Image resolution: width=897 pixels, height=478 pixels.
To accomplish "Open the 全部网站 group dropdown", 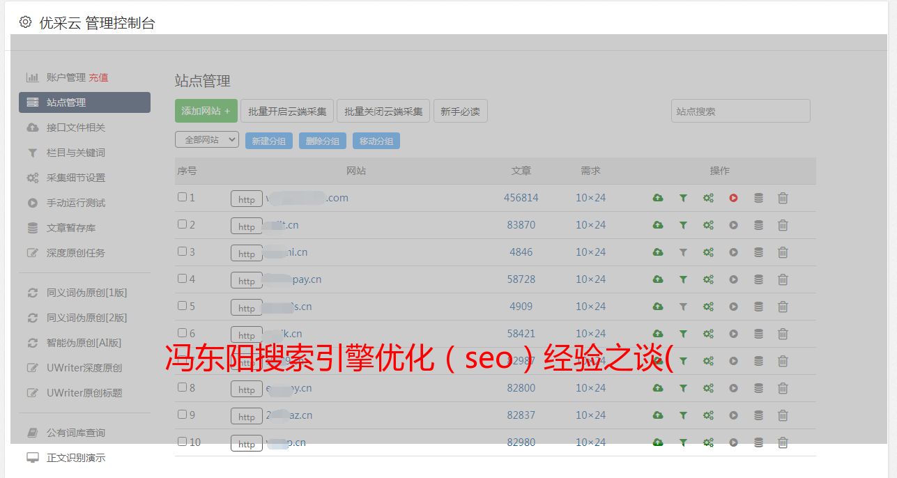I will coord(207,140).
